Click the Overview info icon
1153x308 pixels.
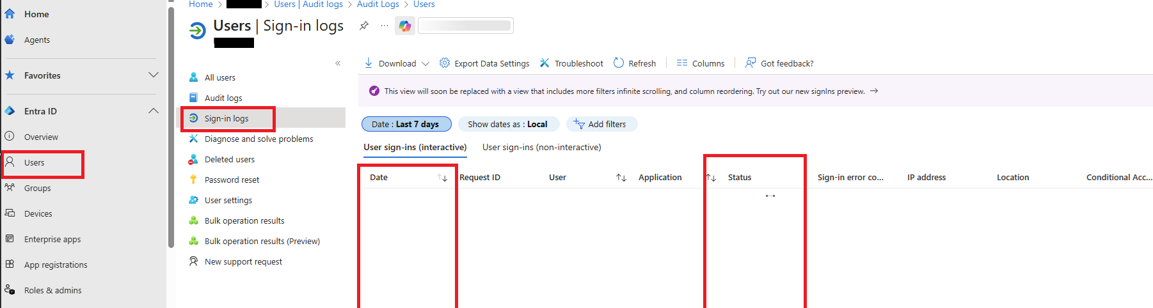10,137
